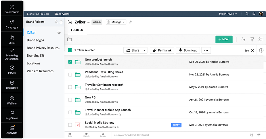This screenshot has width=266, height=139.
Task: Open Brand Privacy Resources folder
Action: [x=44, y=48]
